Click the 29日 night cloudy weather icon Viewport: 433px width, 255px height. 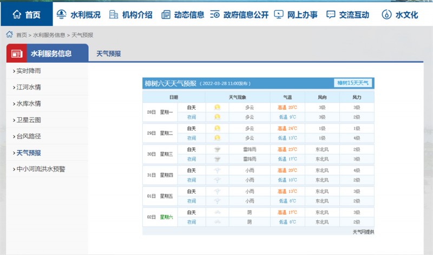(x=218, y=138)
